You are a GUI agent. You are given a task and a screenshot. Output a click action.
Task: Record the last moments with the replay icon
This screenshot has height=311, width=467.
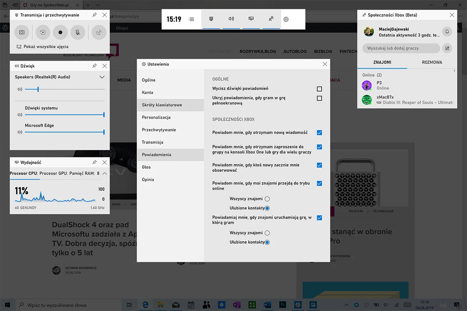[x=43, y=32]
